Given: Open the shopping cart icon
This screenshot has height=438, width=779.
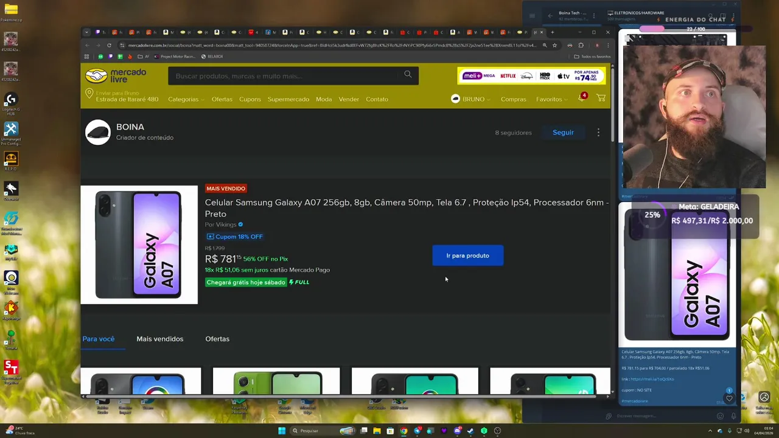Looking at the screenshot, I should coord(601,99).
